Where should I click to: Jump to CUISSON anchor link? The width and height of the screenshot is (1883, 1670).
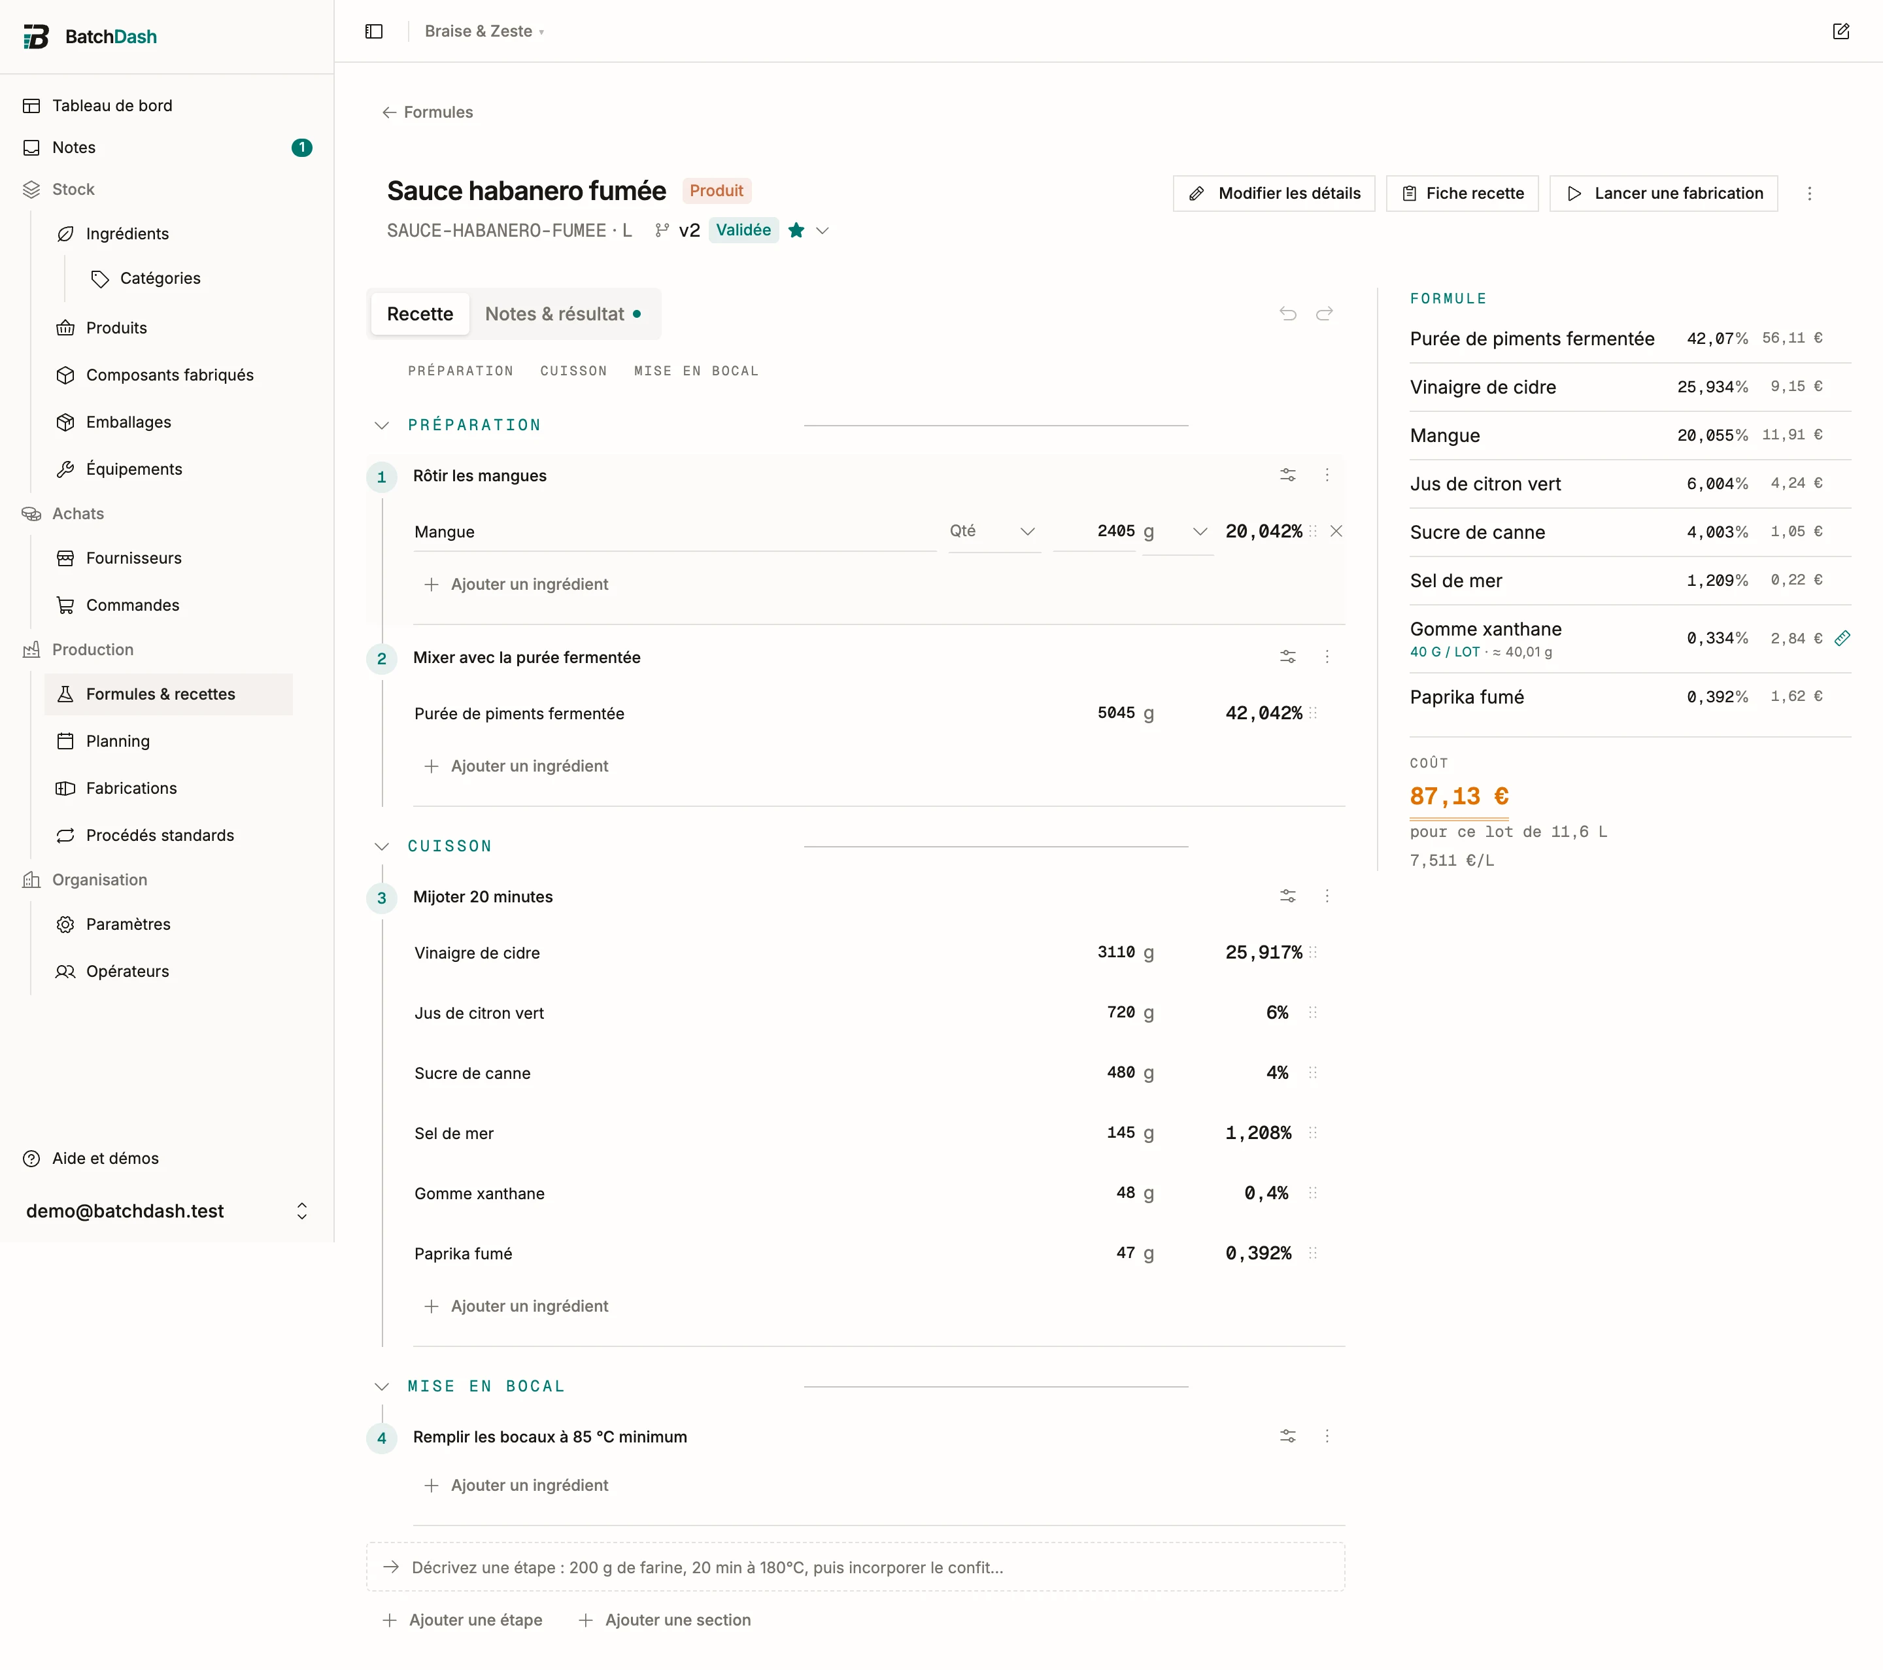click(573, 371)
